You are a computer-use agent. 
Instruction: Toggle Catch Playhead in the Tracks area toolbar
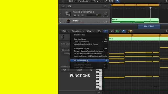click(x=117, y=1)
